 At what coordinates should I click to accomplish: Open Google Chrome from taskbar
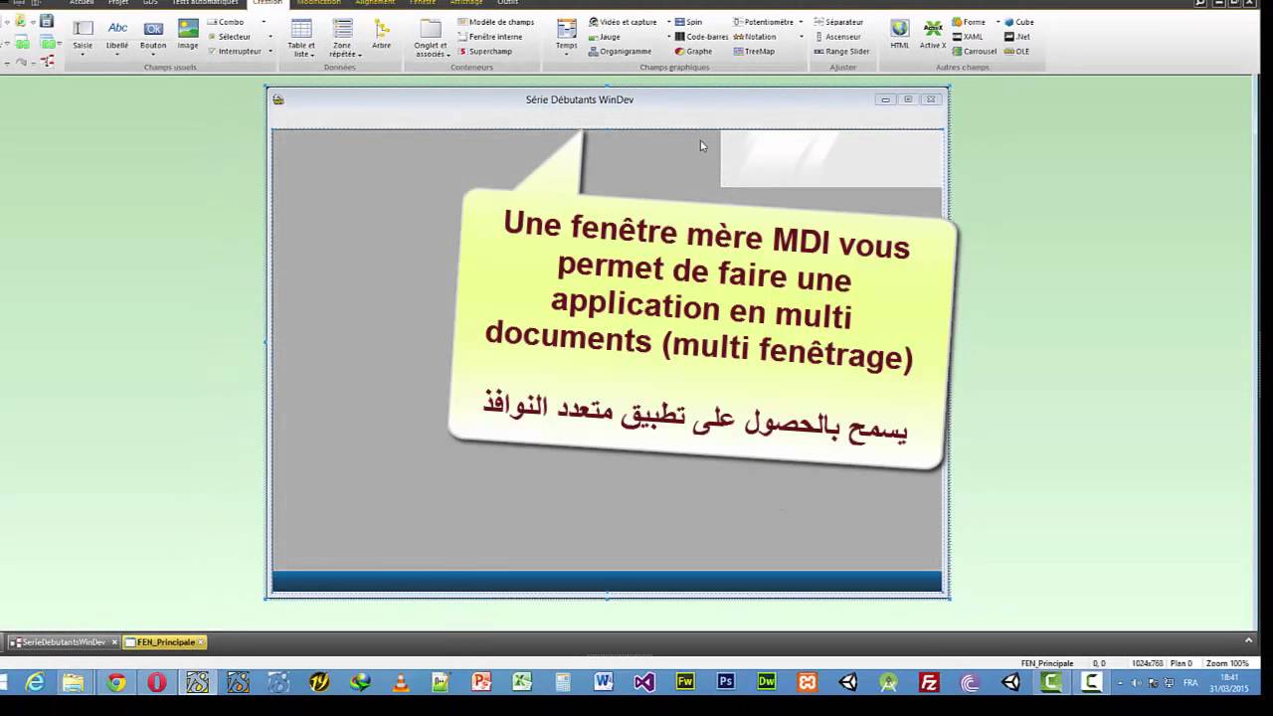116,682
